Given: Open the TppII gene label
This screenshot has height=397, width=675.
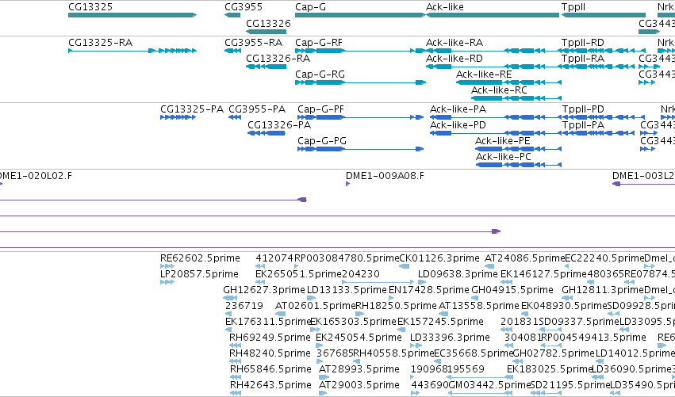Looking at the screenshot, I should [573, 7].
